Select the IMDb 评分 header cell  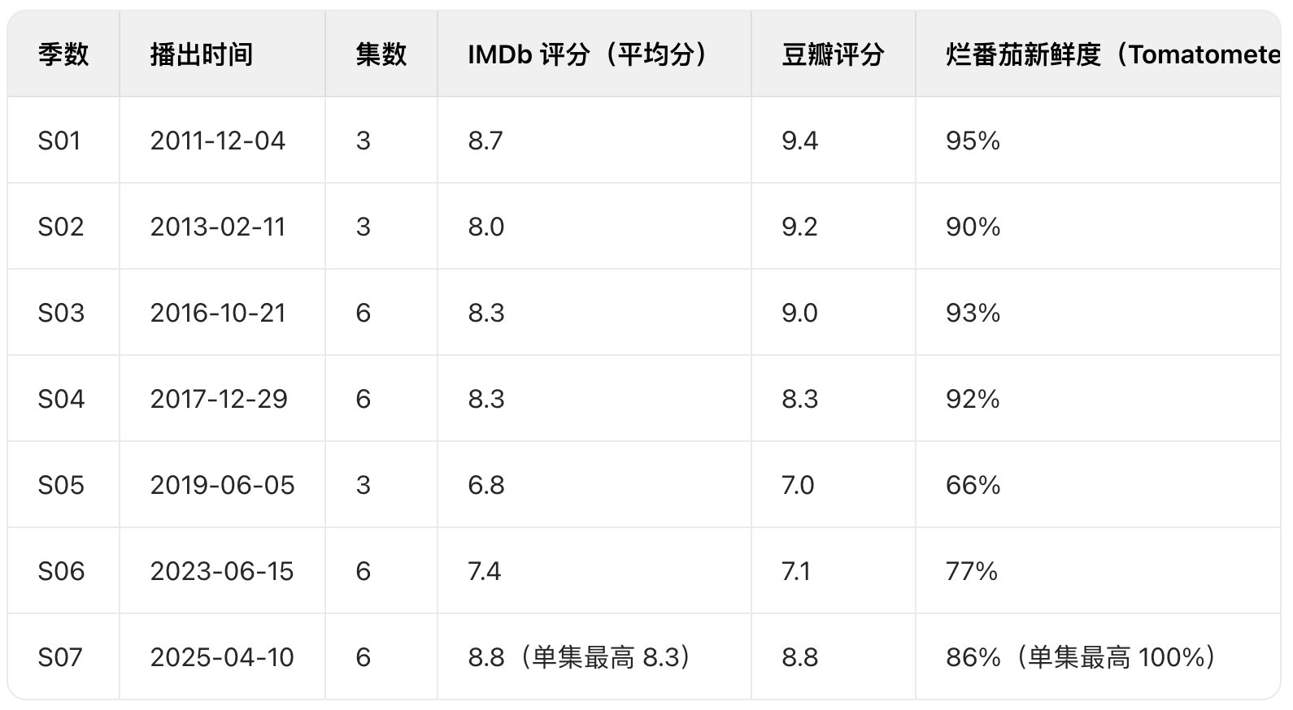(x=593, y=54)
